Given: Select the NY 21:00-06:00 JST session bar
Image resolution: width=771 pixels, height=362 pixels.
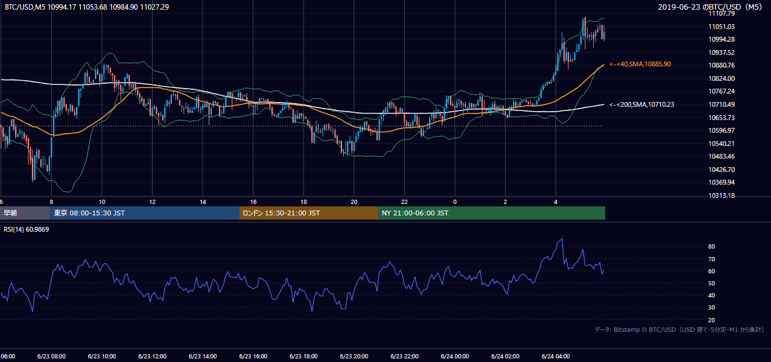Looking at the screenshot, I should pyautogui.click(x=492, y=213).
